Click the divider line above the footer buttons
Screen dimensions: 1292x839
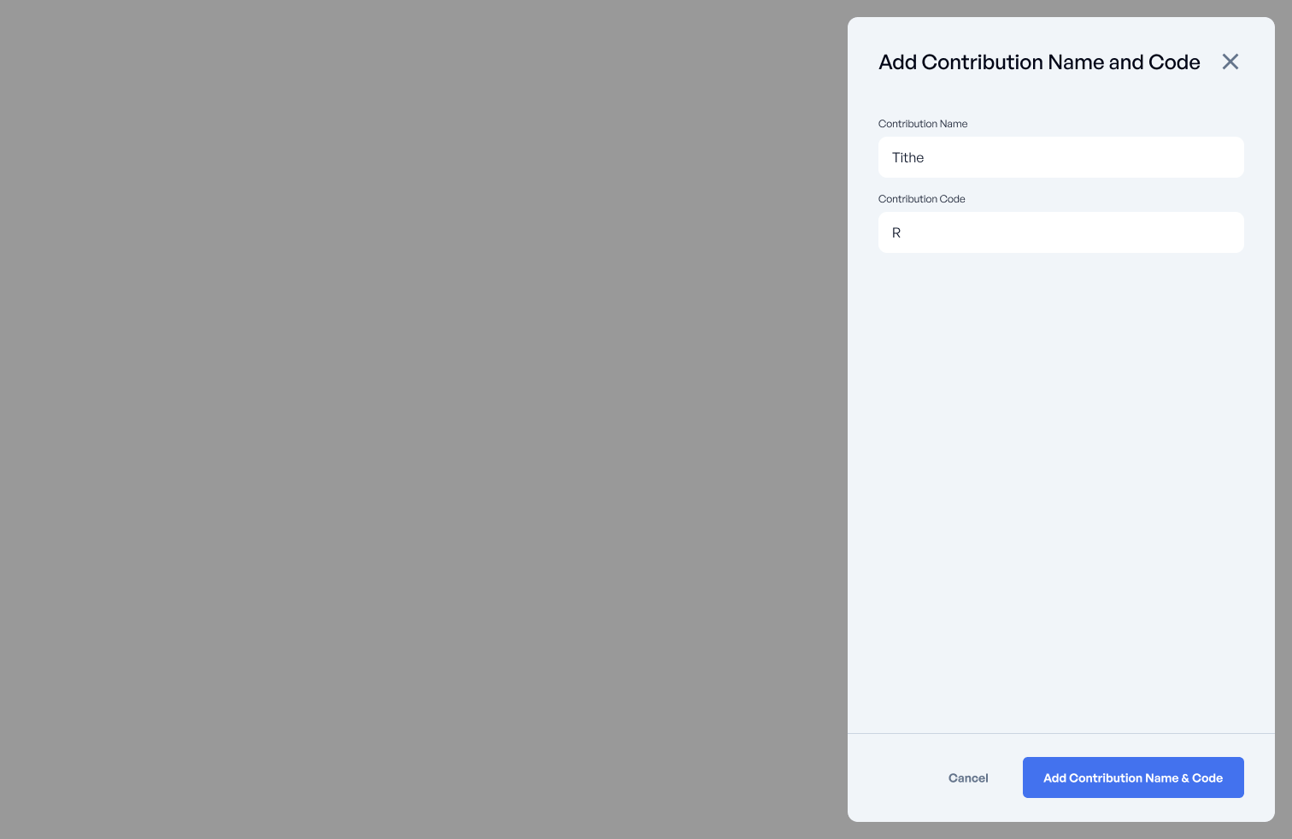(x=1060, y=733)
